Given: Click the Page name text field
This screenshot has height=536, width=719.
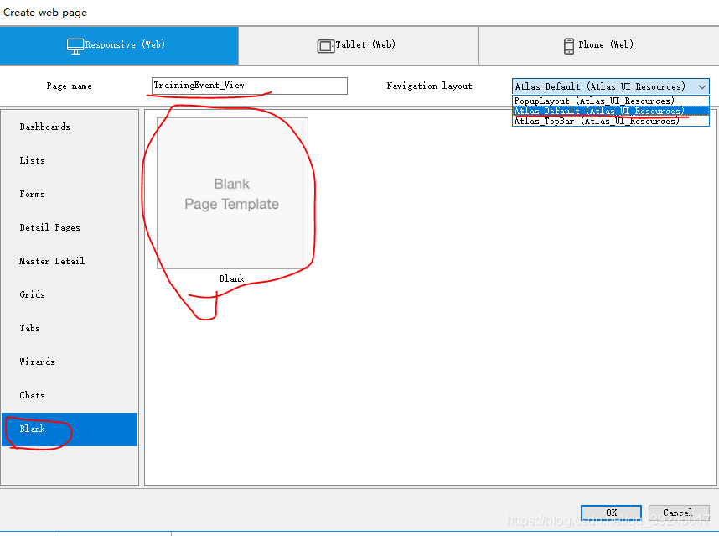Looking at the screenshot, I should click(x=249, y=86).
